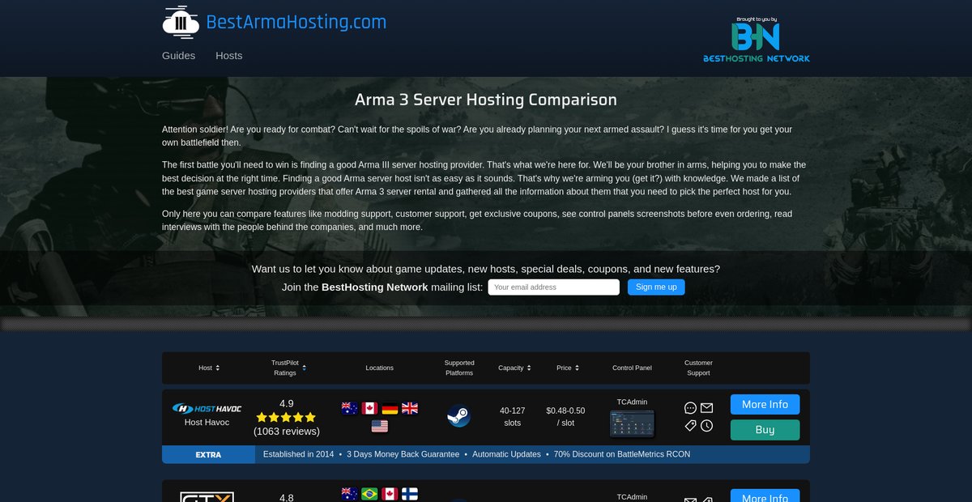
Task: Click Host Havoc Australia flag
Action: (x=349, y=408)
